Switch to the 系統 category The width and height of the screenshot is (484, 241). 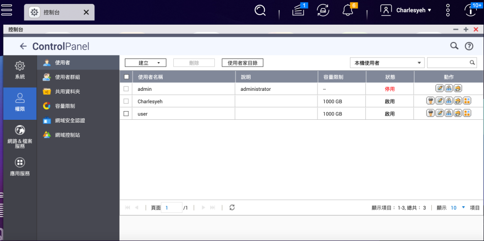20,70
